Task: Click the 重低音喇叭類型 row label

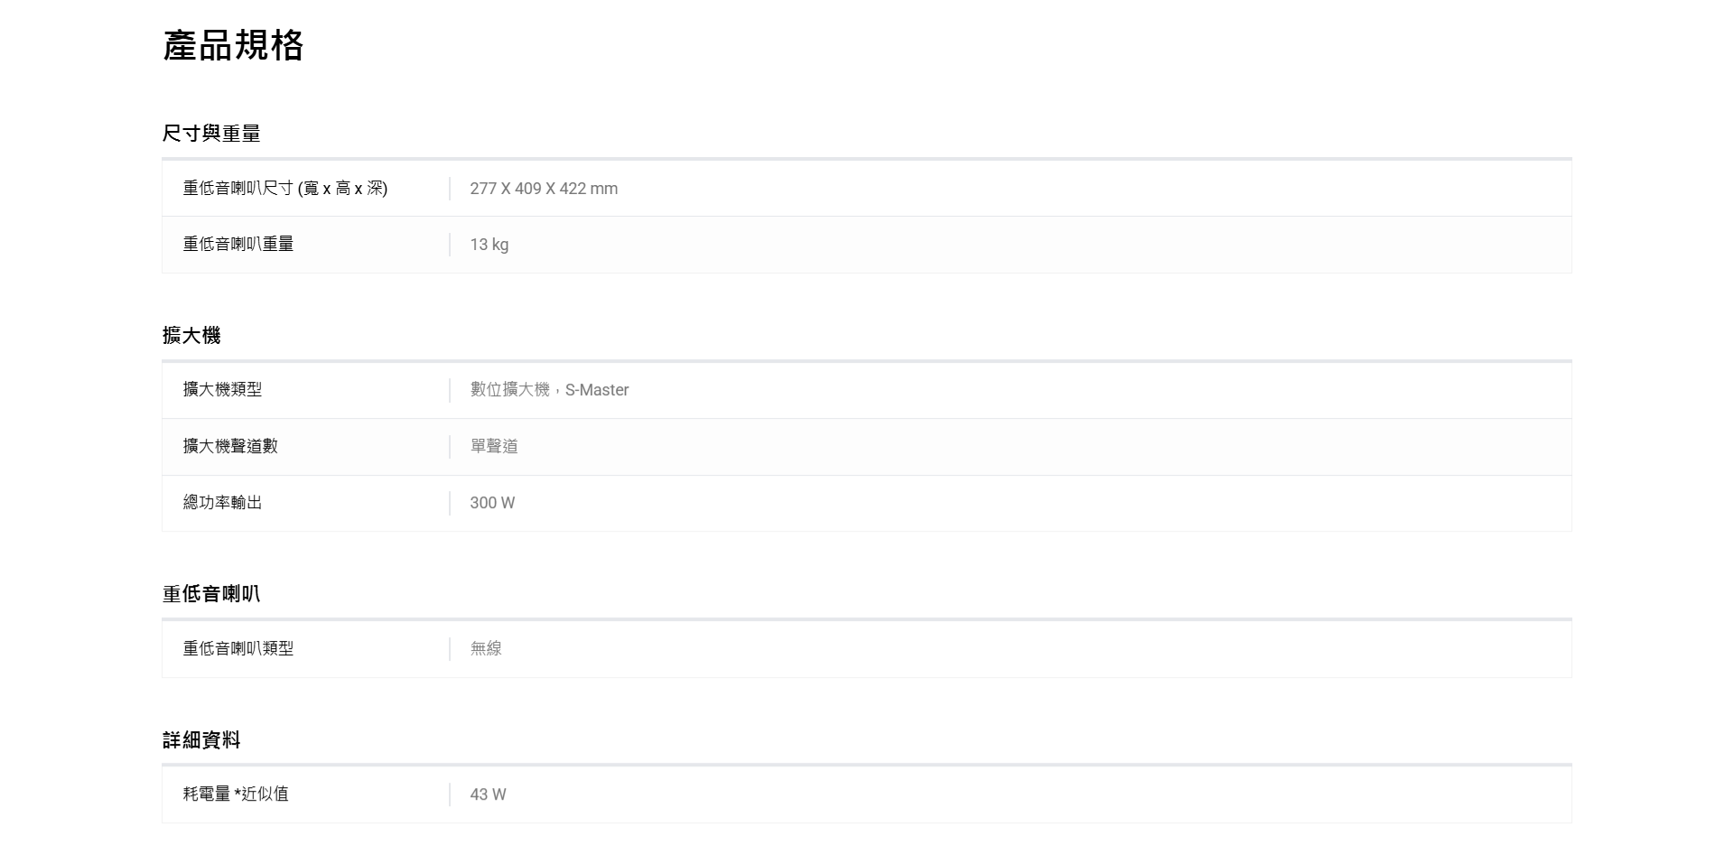Action: [x=238, y=648]
